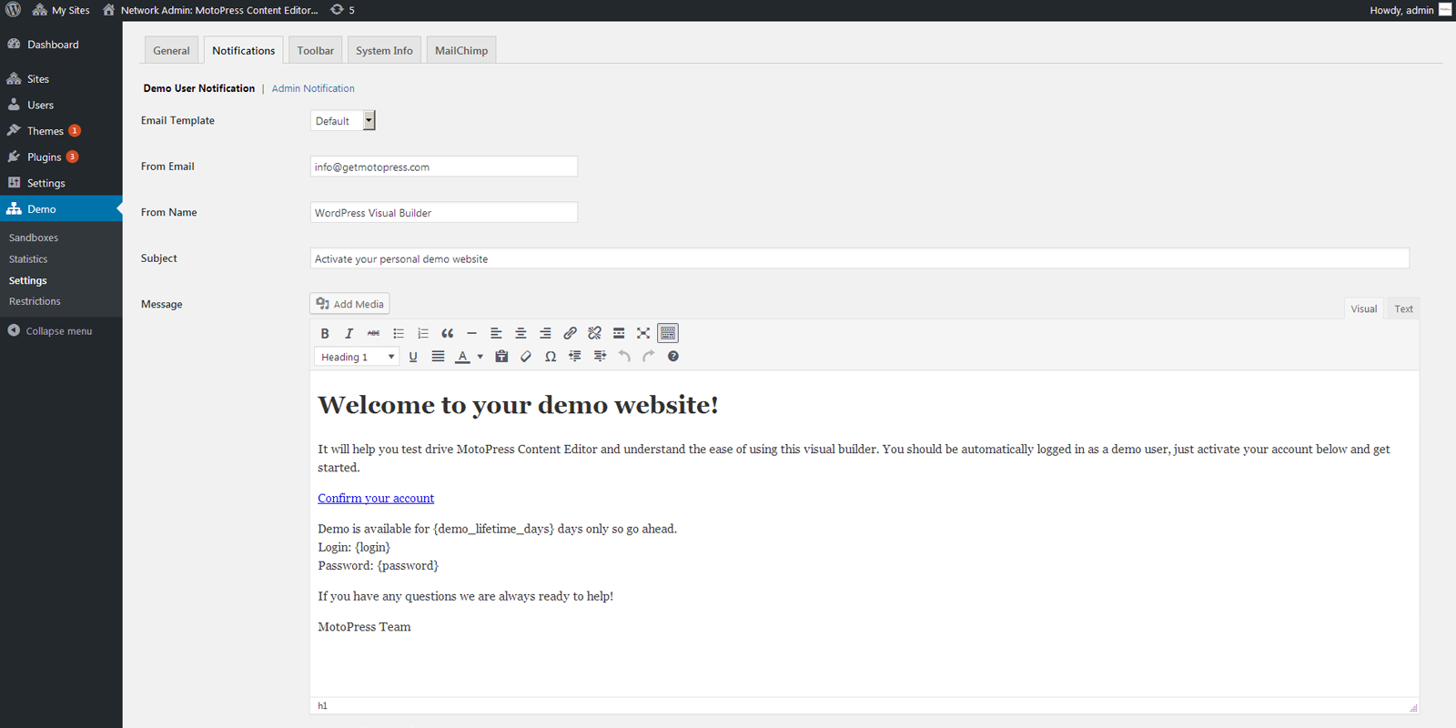Open Sandboxes under Demo
This screenshot has height=728, width=1456.
point(34,238)
